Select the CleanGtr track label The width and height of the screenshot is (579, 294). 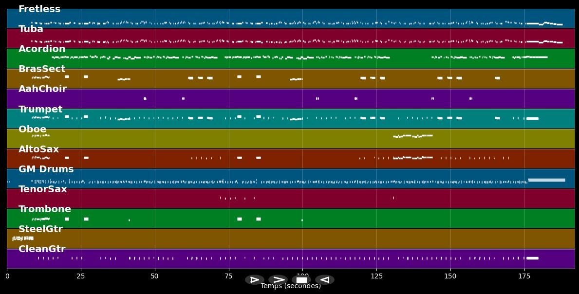pyautogui.click(x=42, y=249)
